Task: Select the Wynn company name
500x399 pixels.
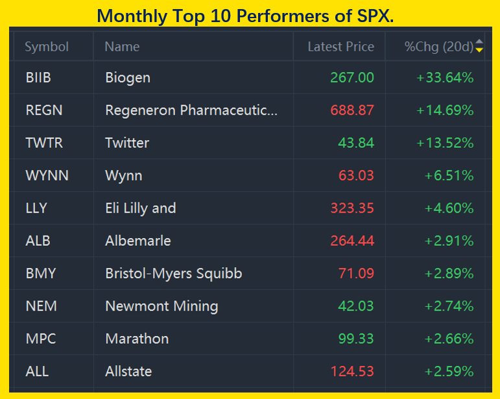Action: click(123, 176)
